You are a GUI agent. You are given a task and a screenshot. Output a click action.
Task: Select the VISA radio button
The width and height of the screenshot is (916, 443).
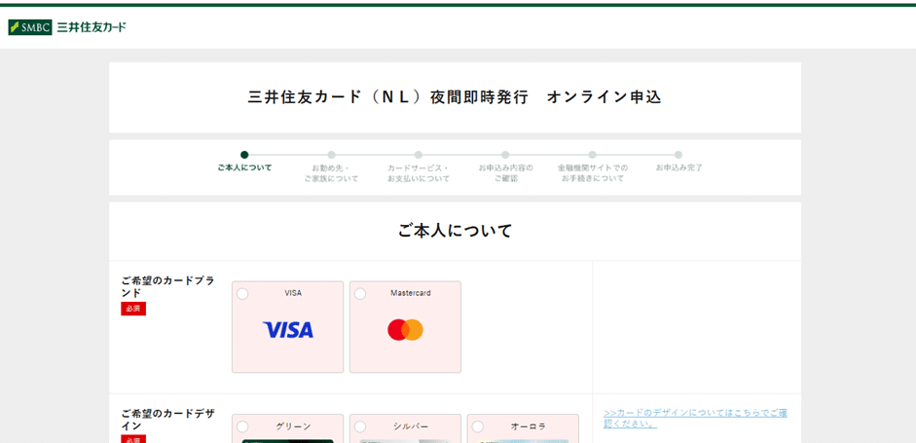click(242, 294)
